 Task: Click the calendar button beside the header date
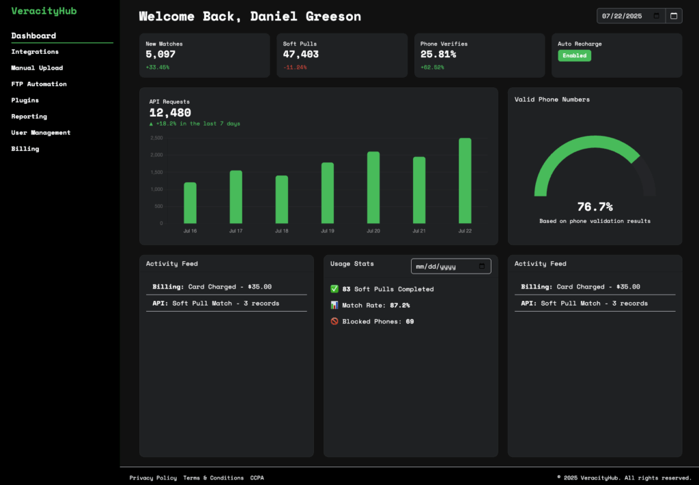[673, 16]
